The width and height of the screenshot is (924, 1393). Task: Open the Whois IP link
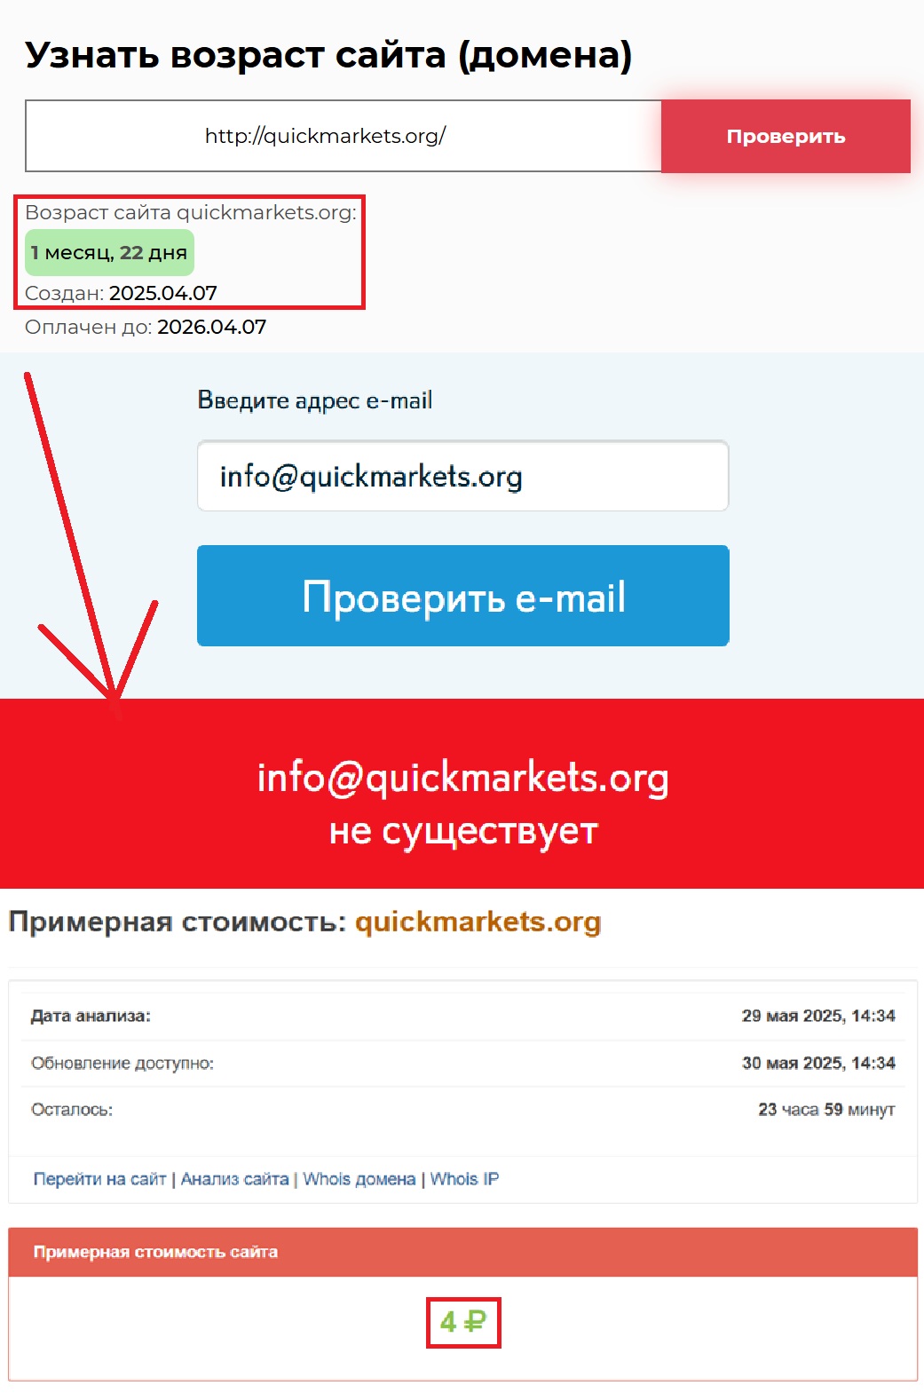464,1179
